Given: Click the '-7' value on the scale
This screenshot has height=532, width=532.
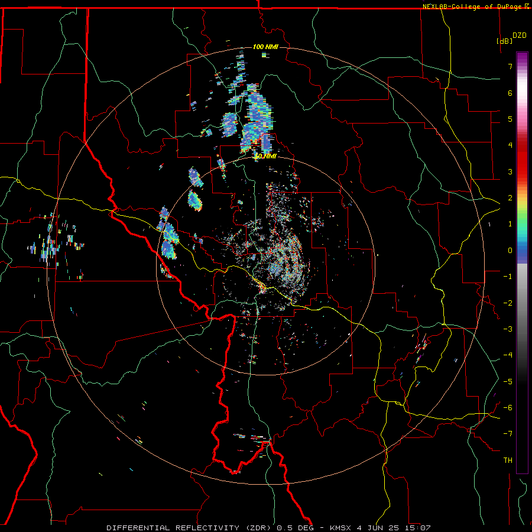Looking at the screenshot, I should click(508, 434).
